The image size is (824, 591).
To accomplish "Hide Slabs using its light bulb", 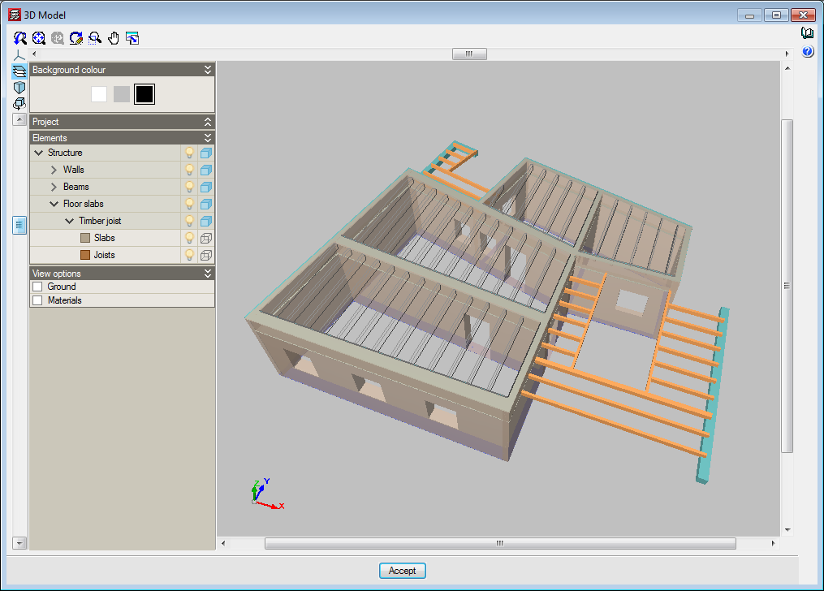I will pyautogui.click(x=189, y=238).
